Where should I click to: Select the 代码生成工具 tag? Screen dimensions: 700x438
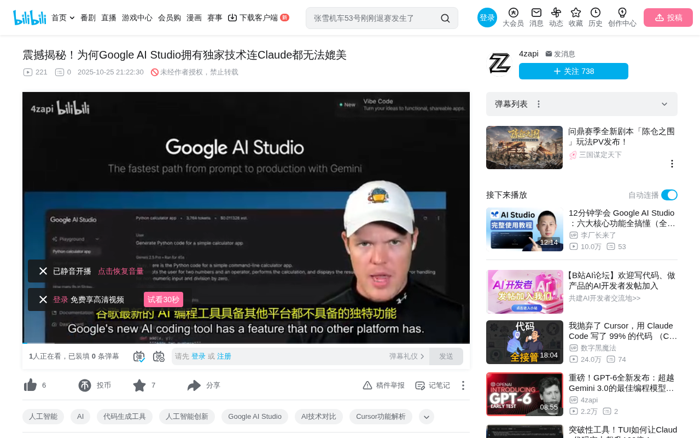(125, 417)
